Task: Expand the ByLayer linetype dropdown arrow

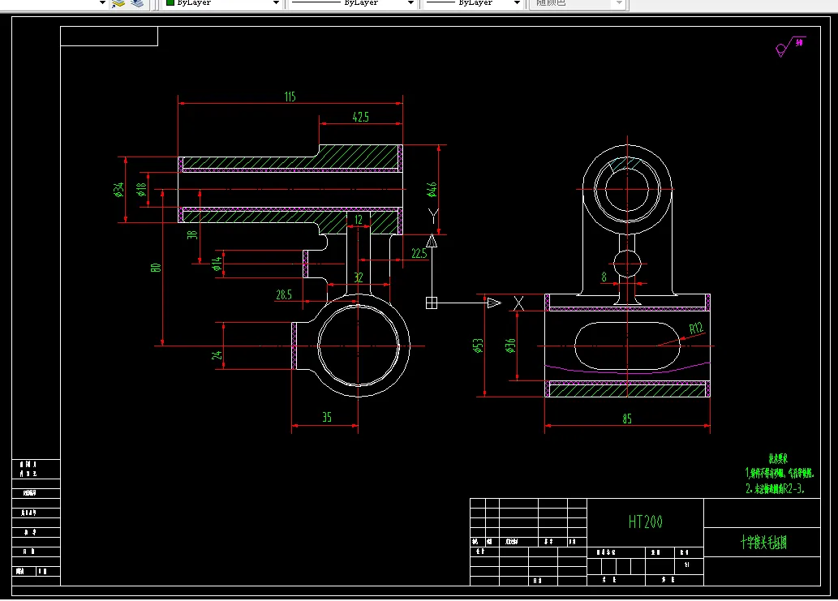Action: pos(410,2)
